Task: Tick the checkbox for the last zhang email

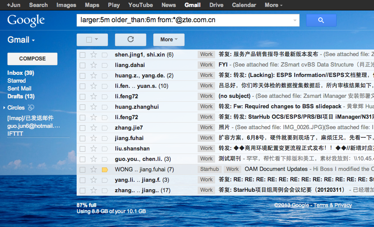Action: tap(82, 190)
